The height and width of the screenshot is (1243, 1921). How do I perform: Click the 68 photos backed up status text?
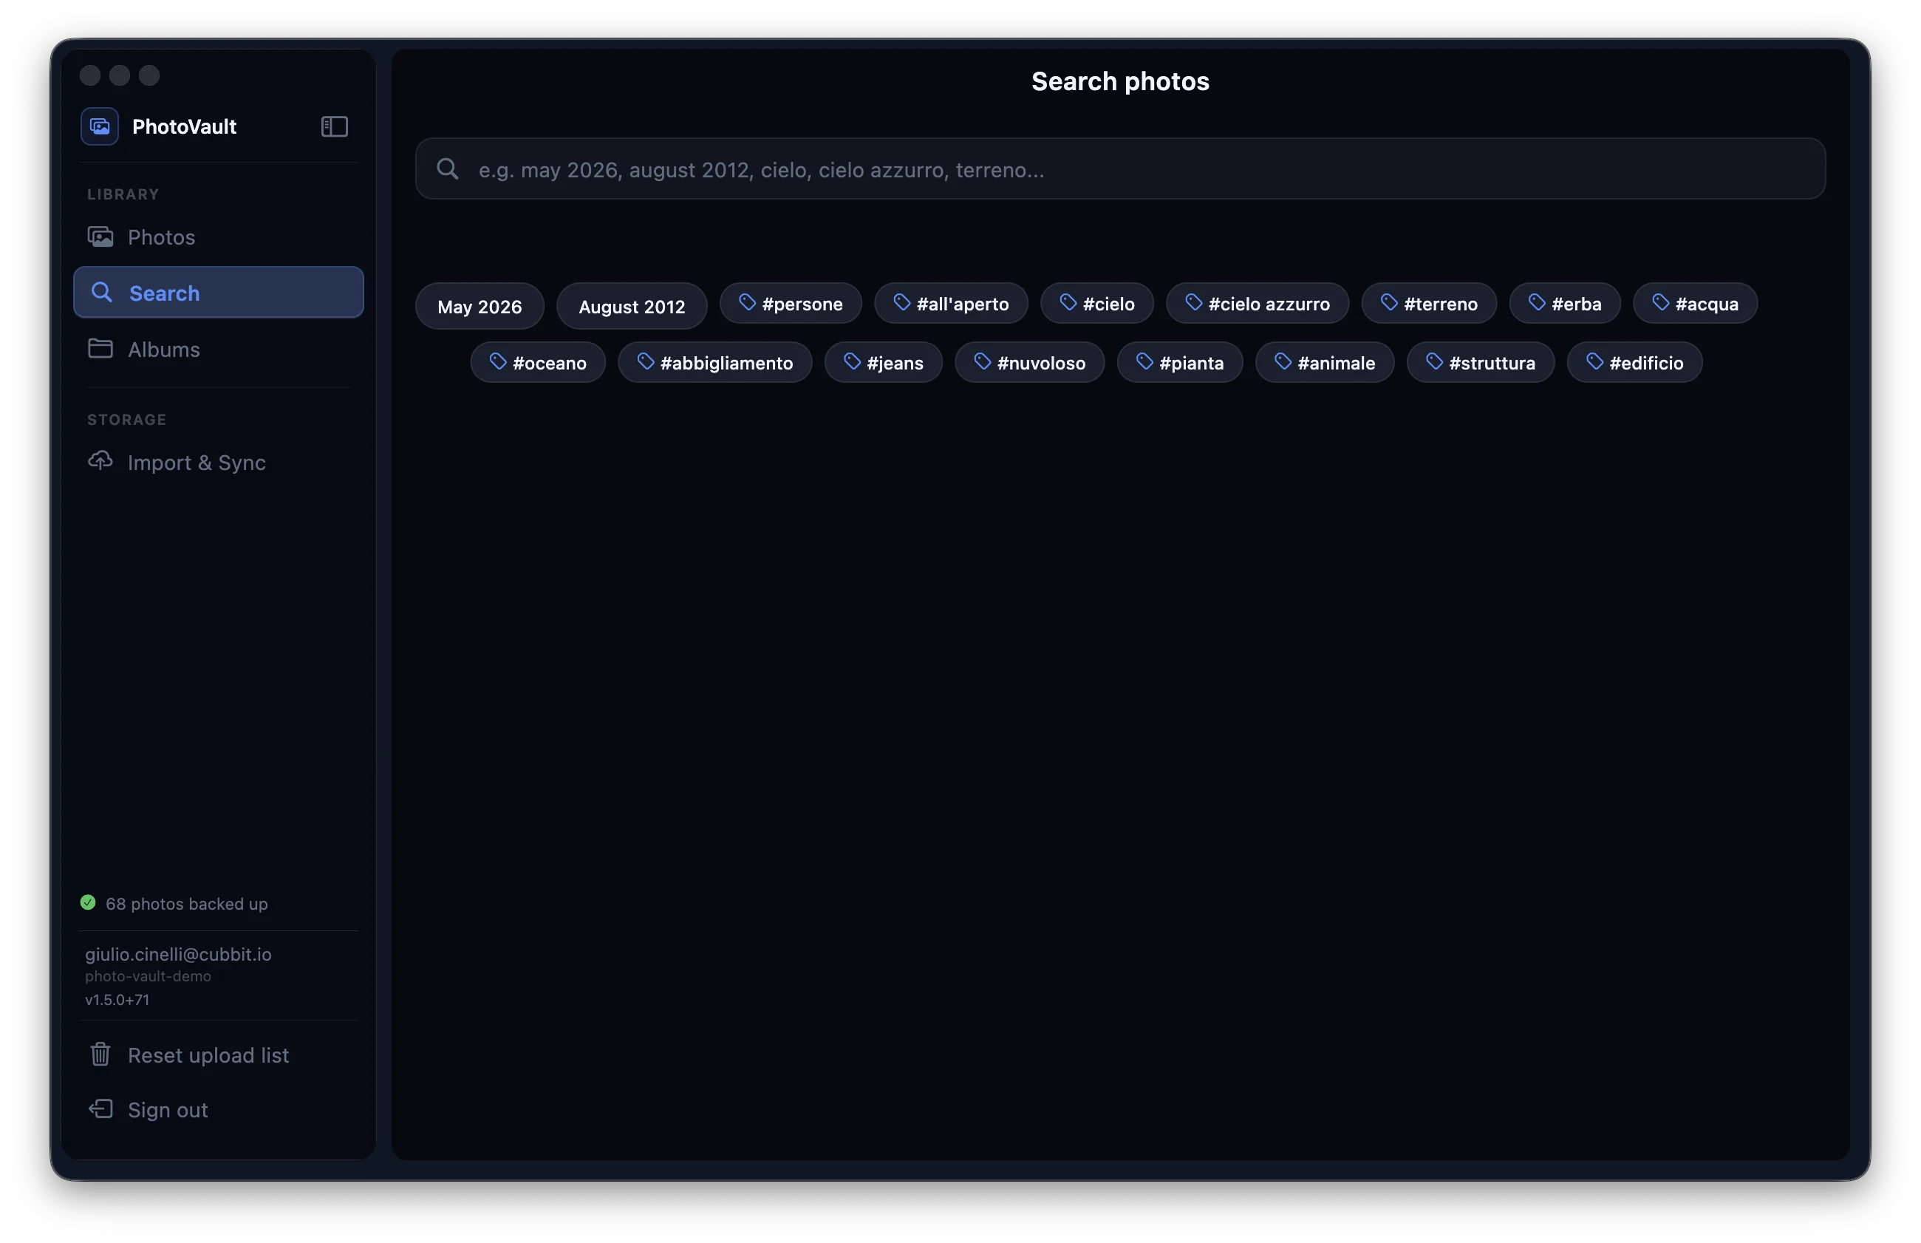[x=186, y=903]
